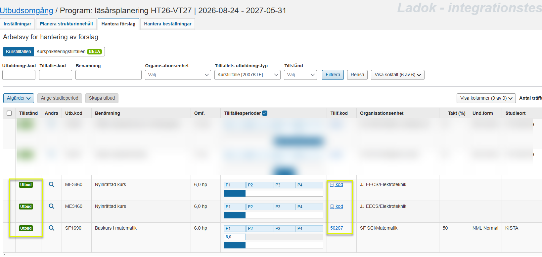Toggle the Tillfällesperioder header checkbox
542x257 pixels.
[265, 113]
